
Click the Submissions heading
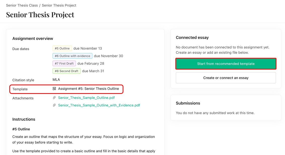click(188, 103)
